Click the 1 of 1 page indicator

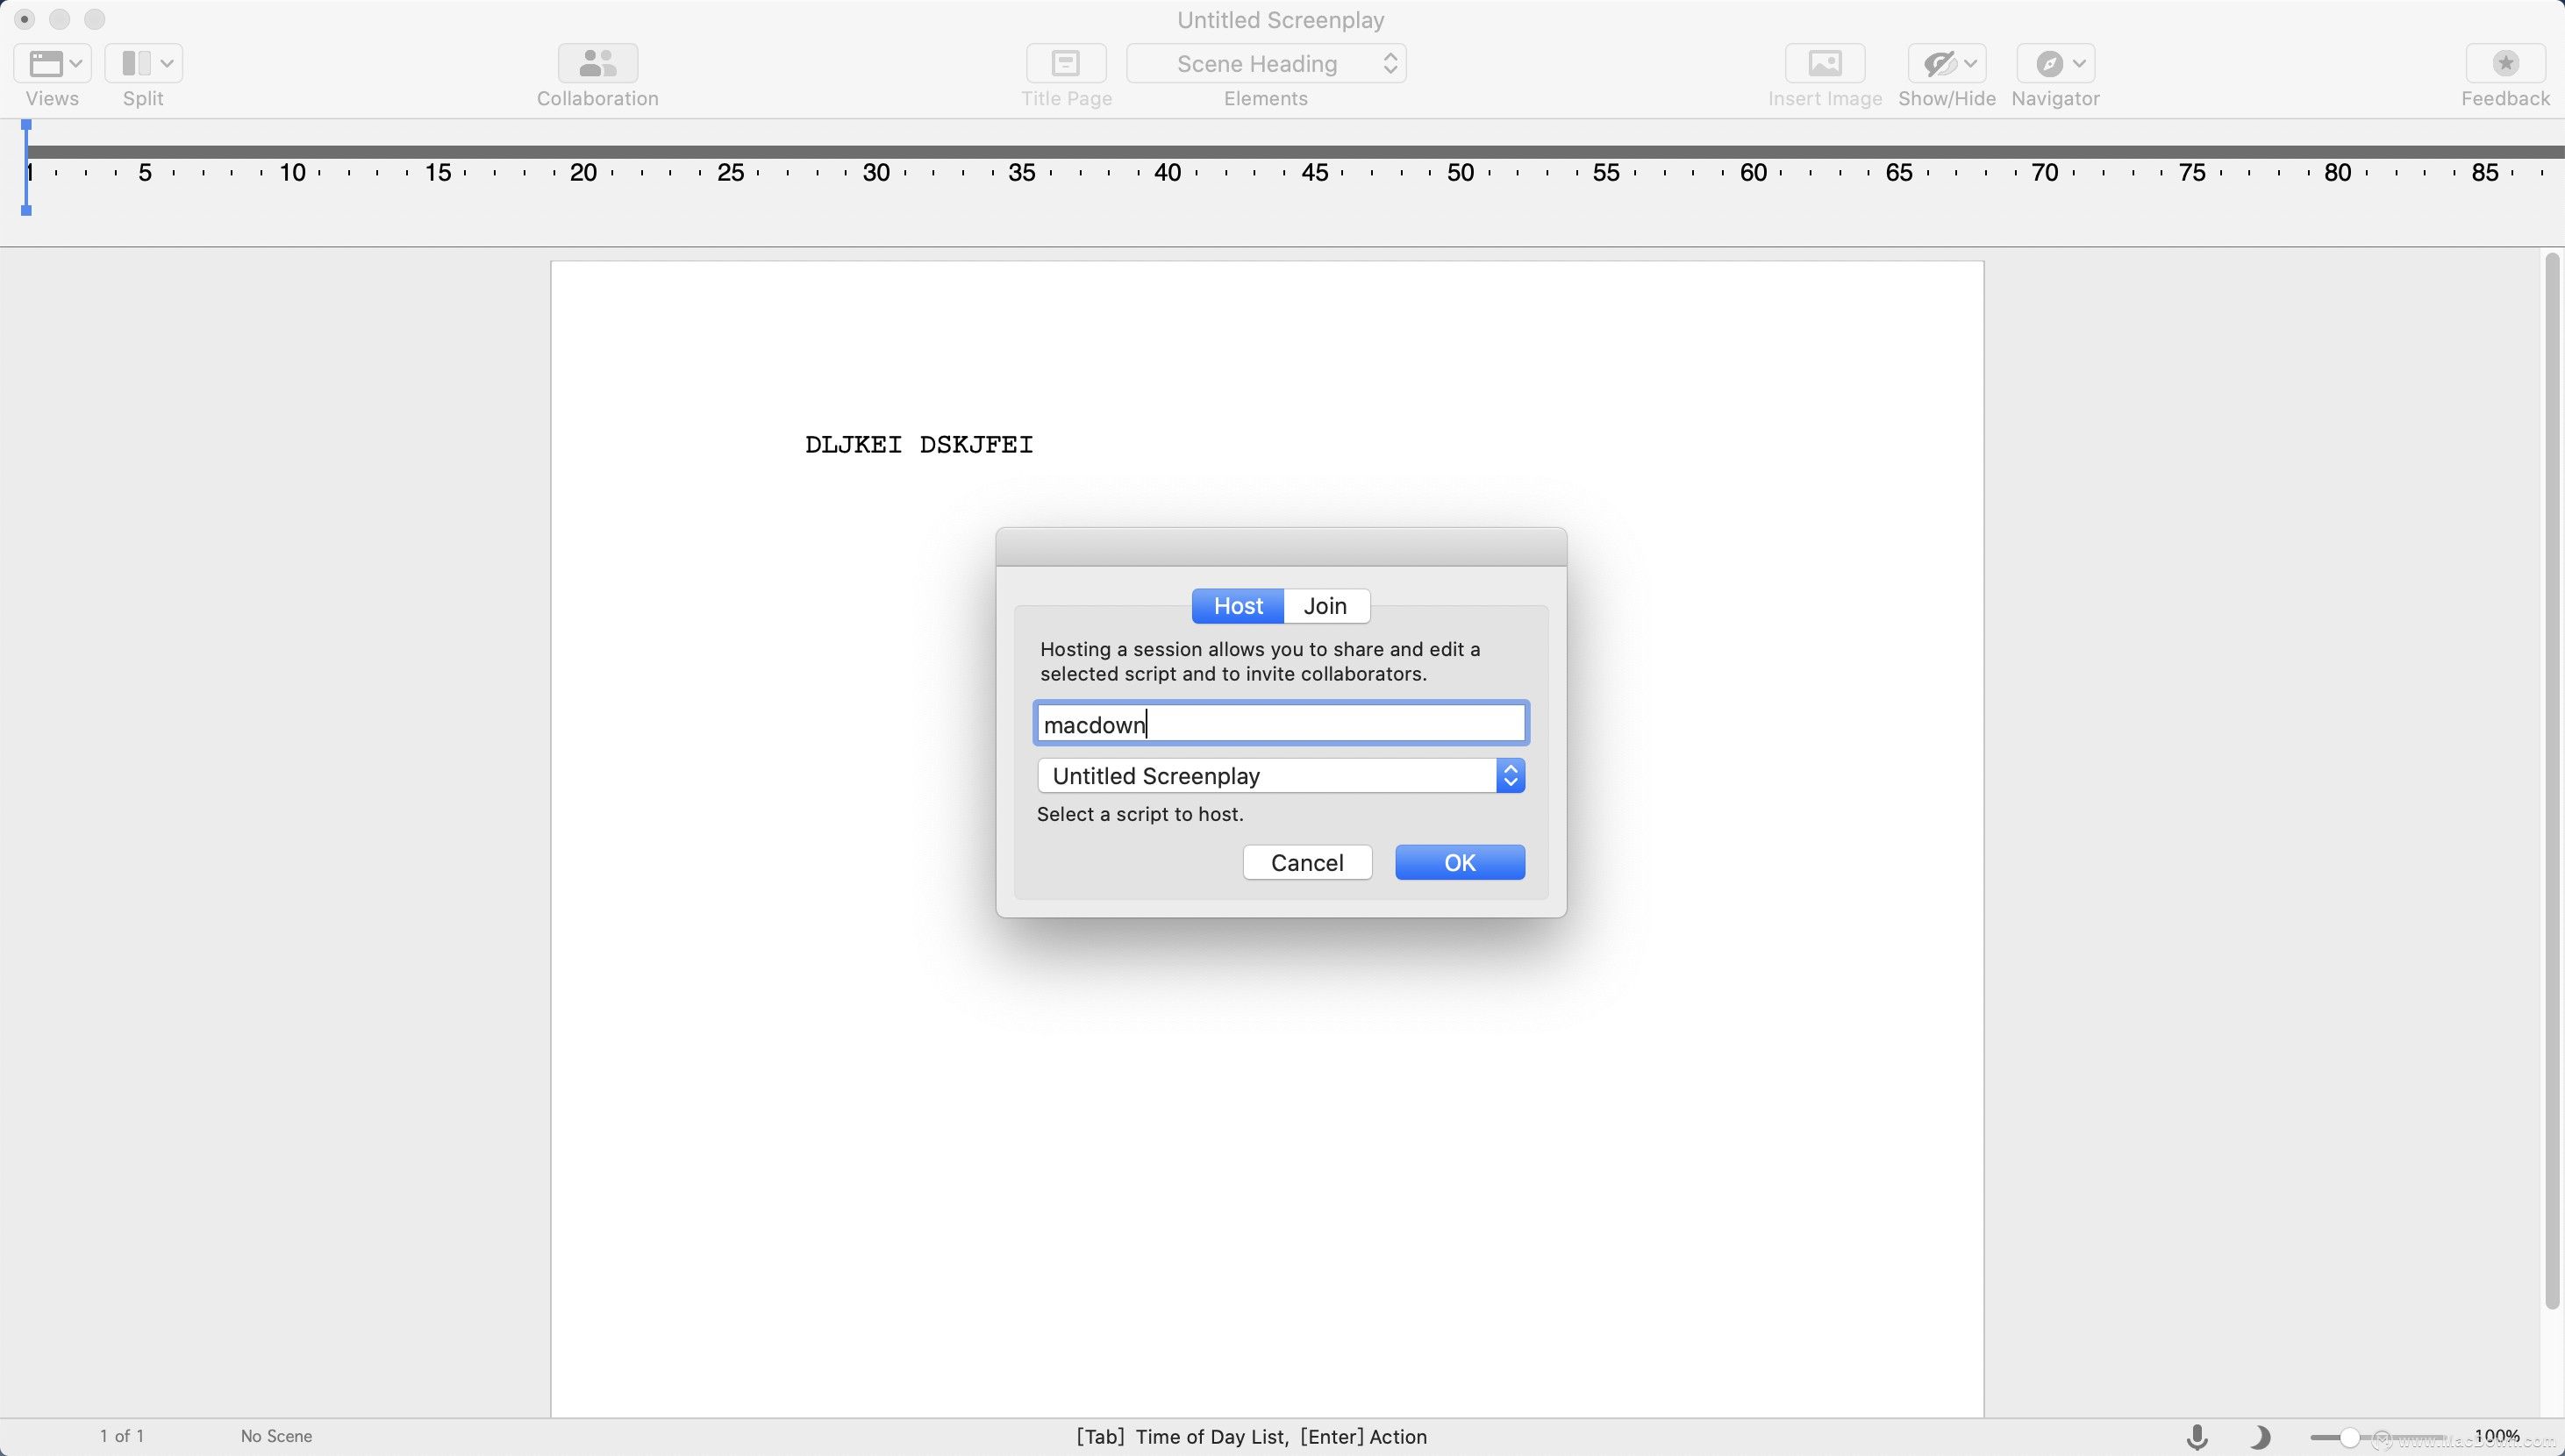[x=122, y=1436]
